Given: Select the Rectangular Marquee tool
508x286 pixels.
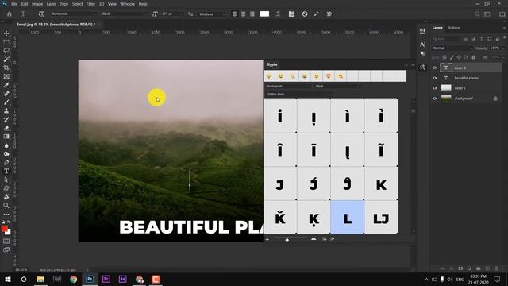Looking at the screenshot, I should click(6, 42).
